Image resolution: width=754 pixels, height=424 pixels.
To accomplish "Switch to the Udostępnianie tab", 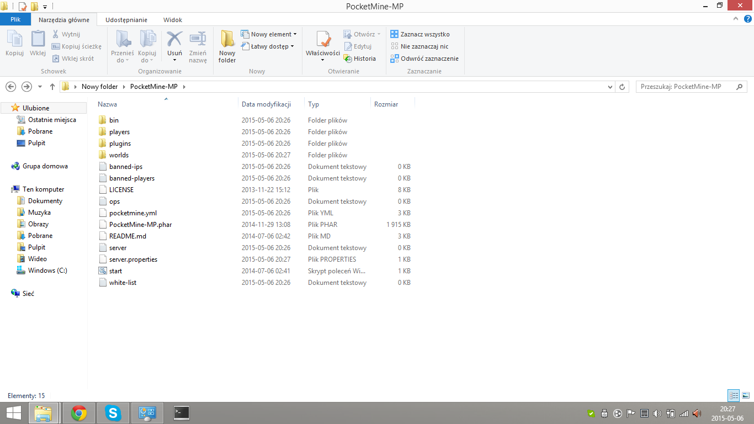I will pos(126,19).
